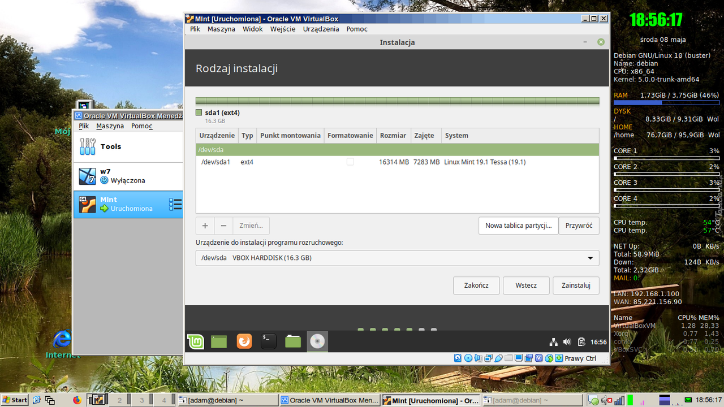724x407 pixels.
Task: Open the Plik menu in Mint VM window
Action: pyautogui.click(x=195, y=29)
